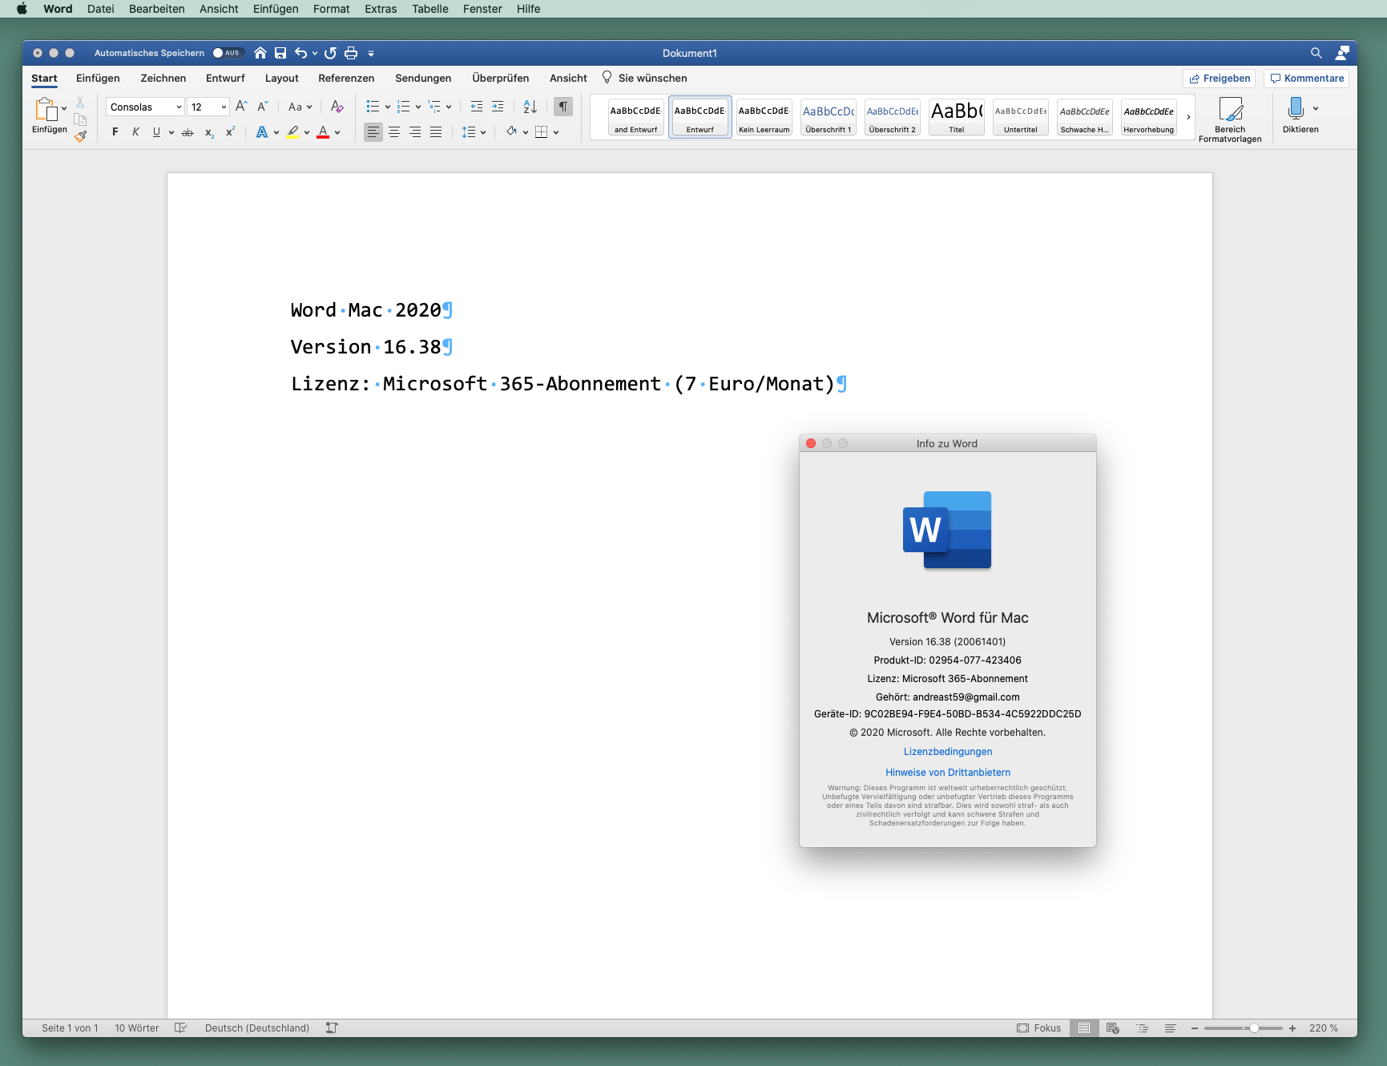Toggle show paragraph marks (¶)

tap(563, 107)
